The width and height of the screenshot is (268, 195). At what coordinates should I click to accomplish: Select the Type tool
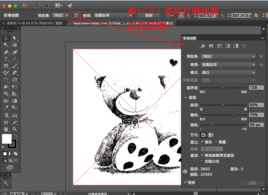click(6, 59)
